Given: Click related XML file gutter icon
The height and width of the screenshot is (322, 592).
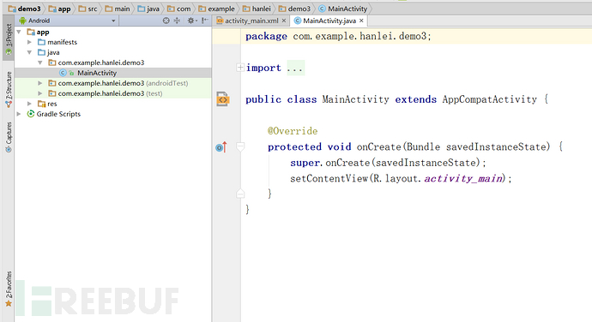Looking at the screenshot, I should tap(222, 99).
